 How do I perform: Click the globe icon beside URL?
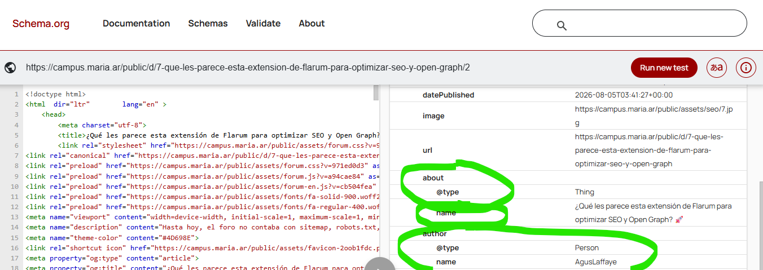click(x=10, y=68)
